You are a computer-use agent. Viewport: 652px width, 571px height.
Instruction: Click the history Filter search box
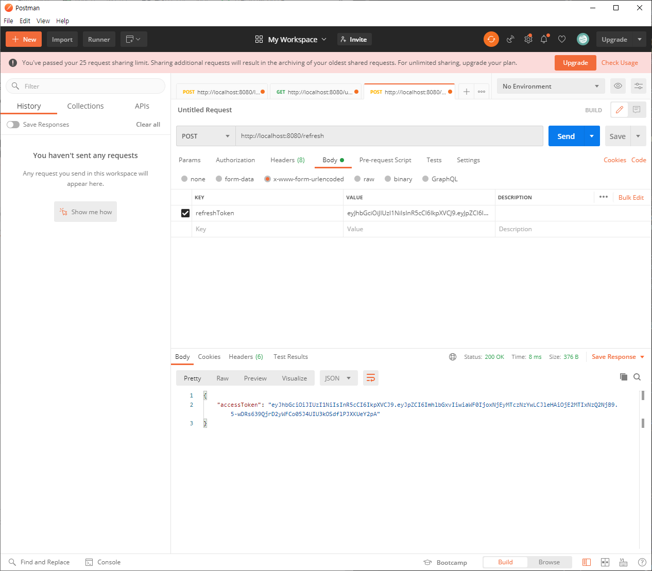click(x=85, y=86)
